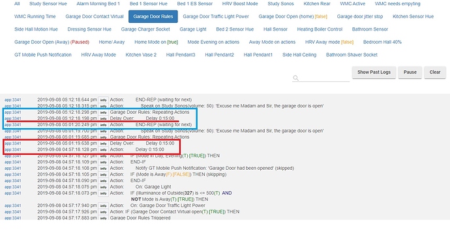The width and height of the screenshot is (450, 244).
Task: Click info badge on 04:57:17.926 pm row
Action: [103, 212]
